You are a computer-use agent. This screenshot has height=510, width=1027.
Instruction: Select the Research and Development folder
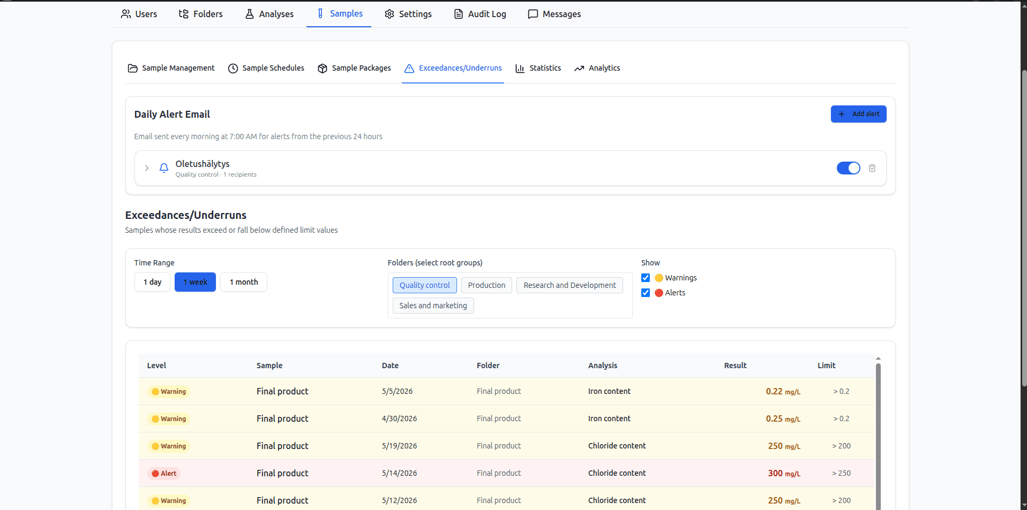click(569, 285)
